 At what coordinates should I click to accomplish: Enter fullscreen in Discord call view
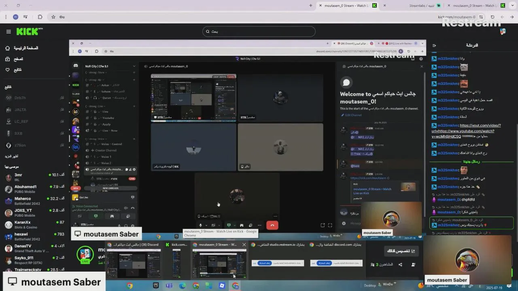[330, 226]
